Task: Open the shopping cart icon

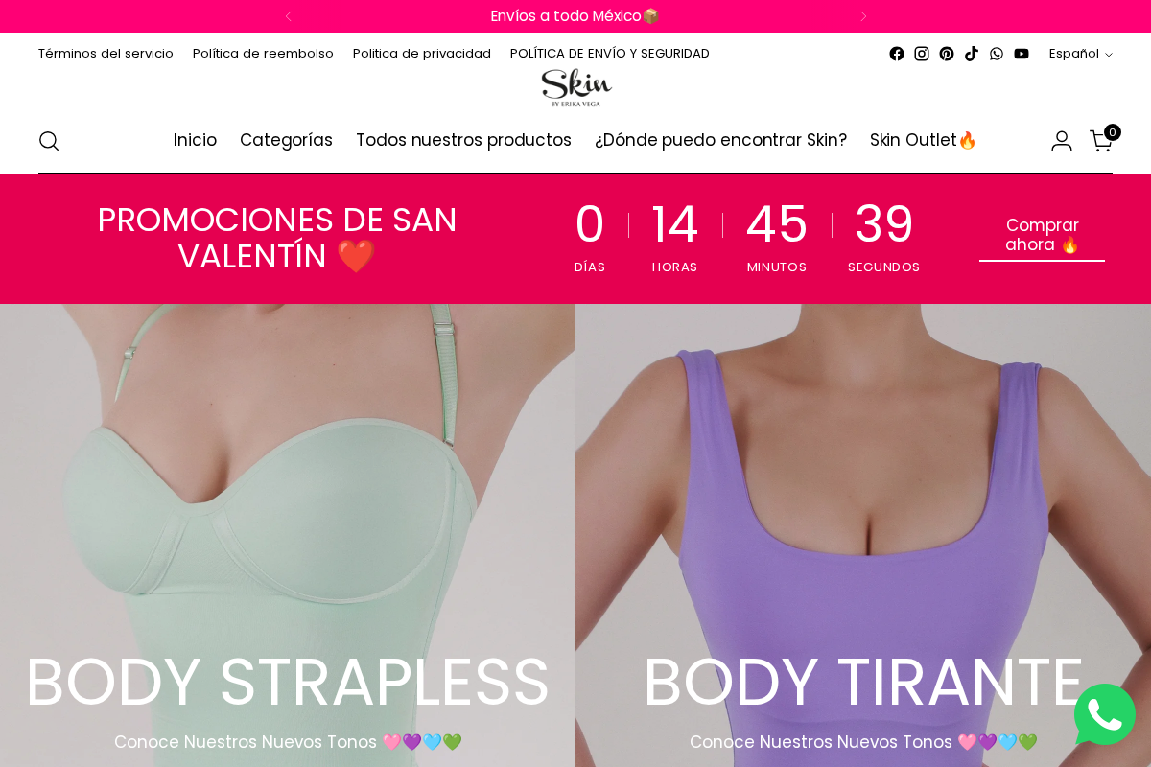Action: click(x=1102, y=140)
